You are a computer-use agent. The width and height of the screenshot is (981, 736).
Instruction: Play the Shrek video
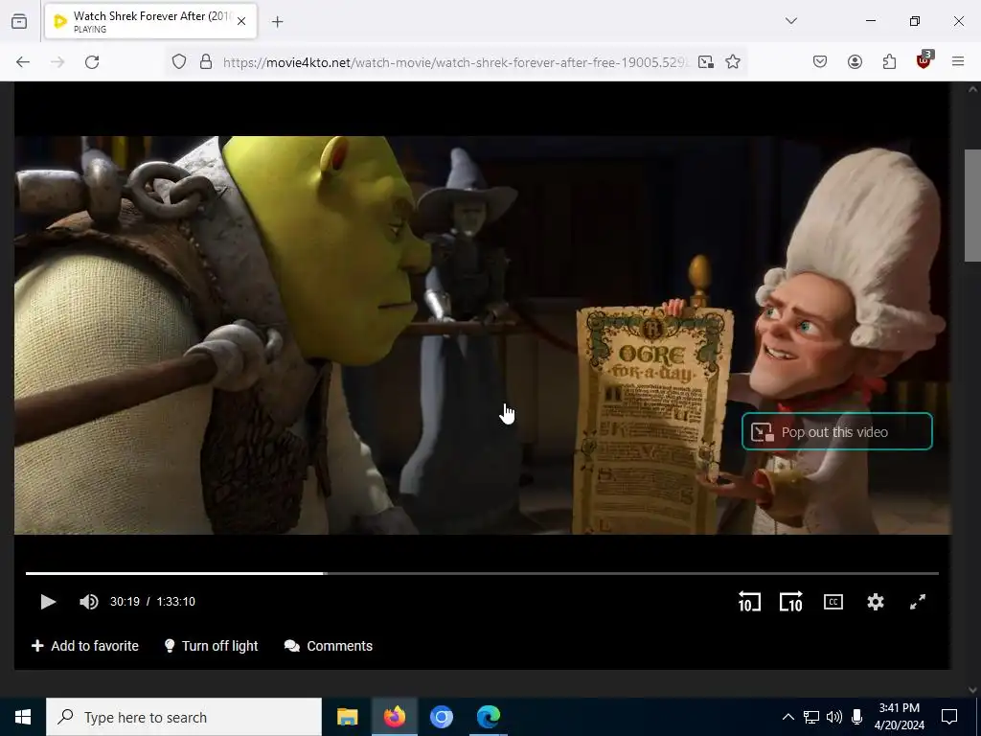click(48, 602)
